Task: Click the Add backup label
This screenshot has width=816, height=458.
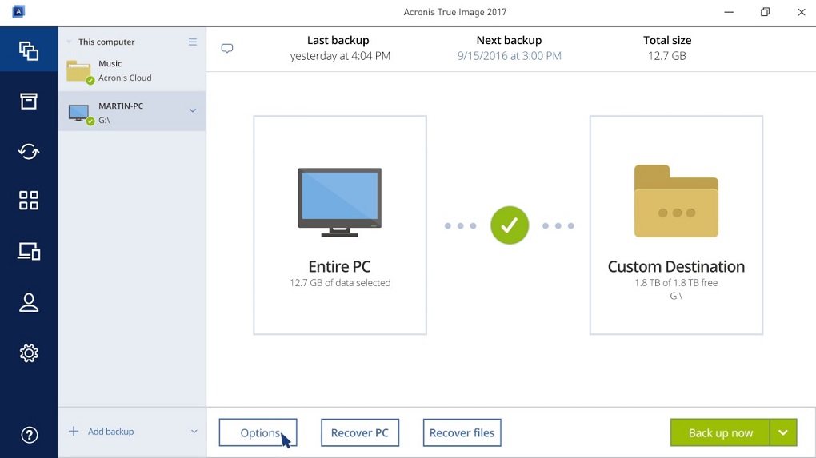Action: [111, 432]
